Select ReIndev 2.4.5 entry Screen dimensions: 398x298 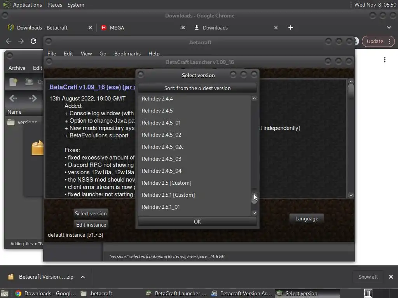pos(194,111)
